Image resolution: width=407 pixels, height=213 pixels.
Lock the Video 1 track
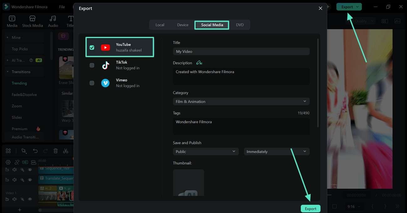click(x=7, y=199)
